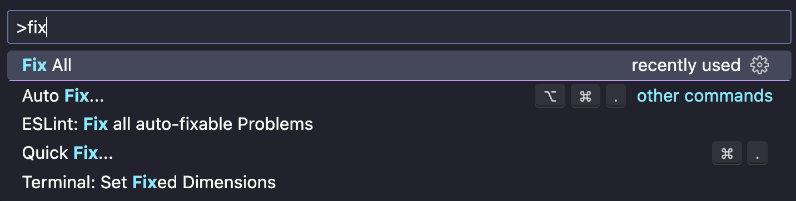
Task: Click highlighted 'Fix' in the Terminal command
Action: tap(145, 182)
